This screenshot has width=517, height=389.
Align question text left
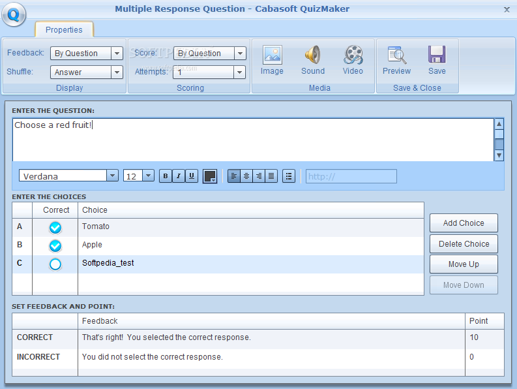tap(234, 176)
